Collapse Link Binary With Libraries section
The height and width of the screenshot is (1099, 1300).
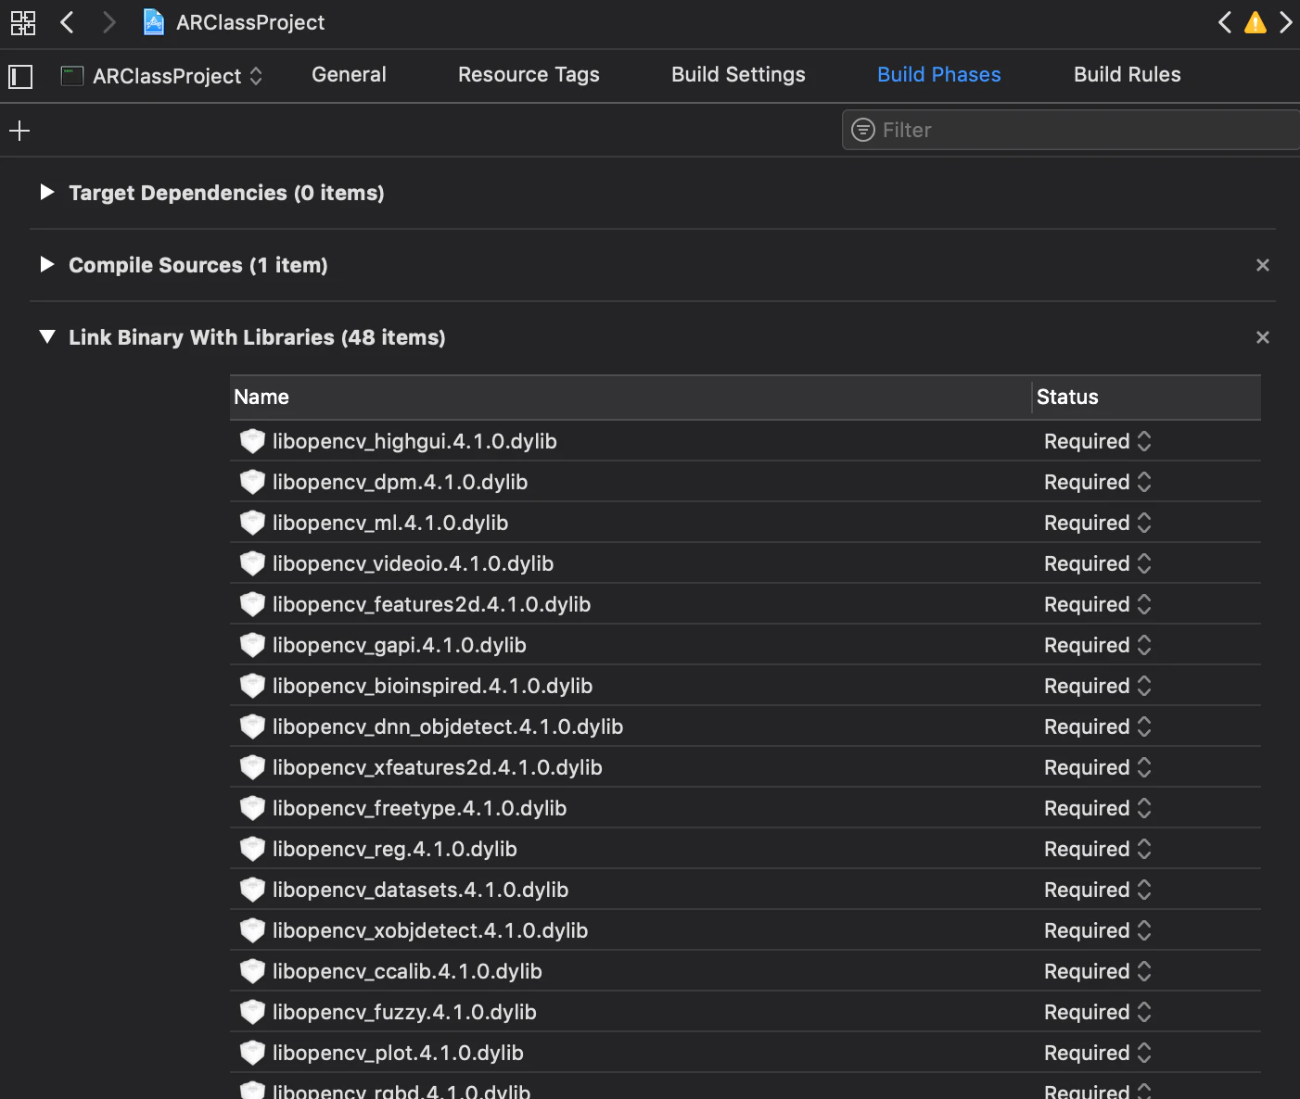(x=47, y=336)
